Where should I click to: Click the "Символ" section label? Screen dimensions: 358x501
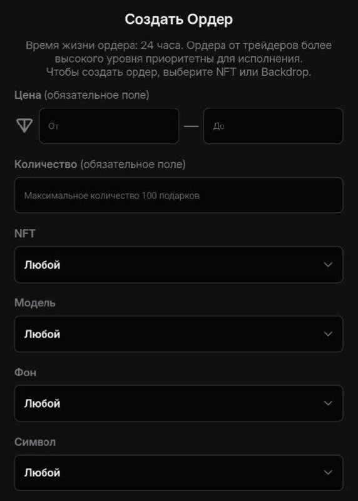(35, 442)
